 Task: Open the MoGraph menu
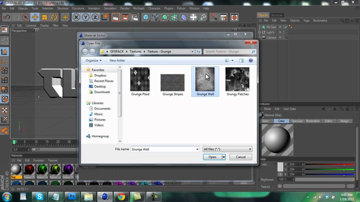139,8
